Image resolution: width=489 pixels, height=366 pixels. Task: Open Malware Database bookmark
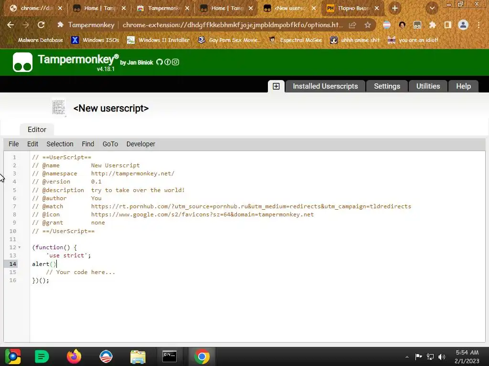pyautogui.click(x=35, y=40)
